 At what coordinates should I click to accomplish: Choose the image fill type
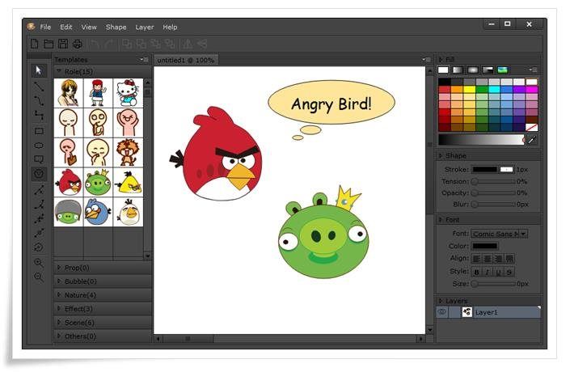click(x=503, y=70)
